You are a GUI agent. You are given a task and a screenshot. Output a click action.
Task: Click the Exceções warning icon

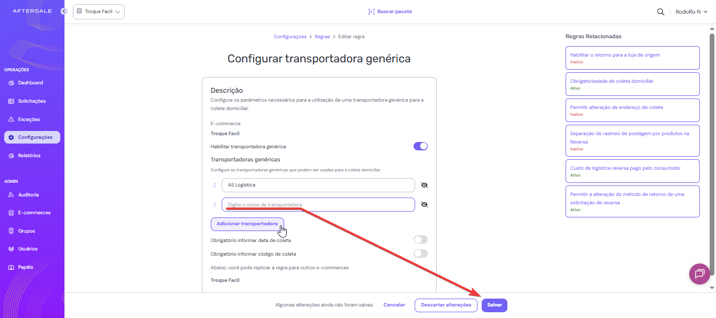12,119
